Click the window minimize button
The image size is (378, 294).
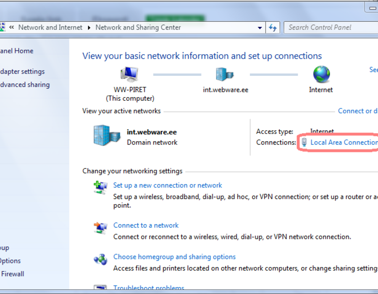(x=371, y=8)
